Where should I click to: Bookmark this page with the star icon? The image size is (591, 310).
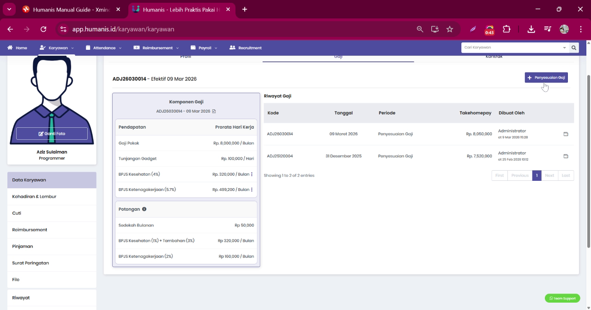[449, 29]
